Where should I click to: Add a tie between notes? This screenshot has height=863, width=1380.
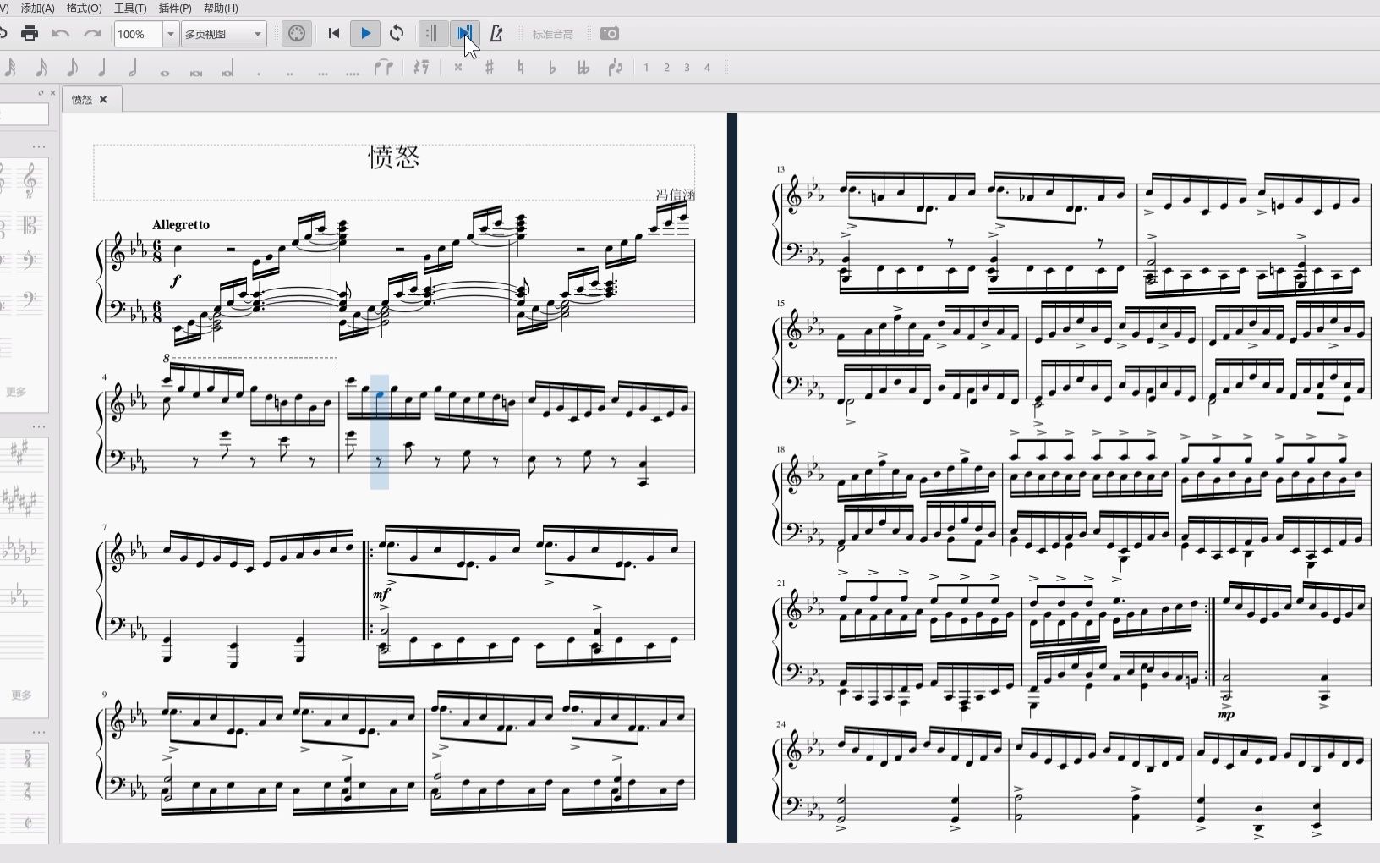coord(384,68)
